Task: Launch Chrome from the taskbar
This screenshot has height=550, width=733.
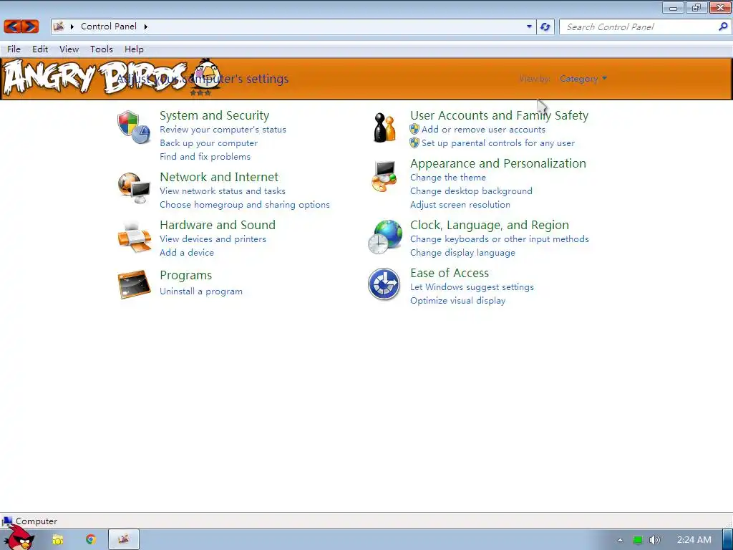Action: click(x=91, y=540)
